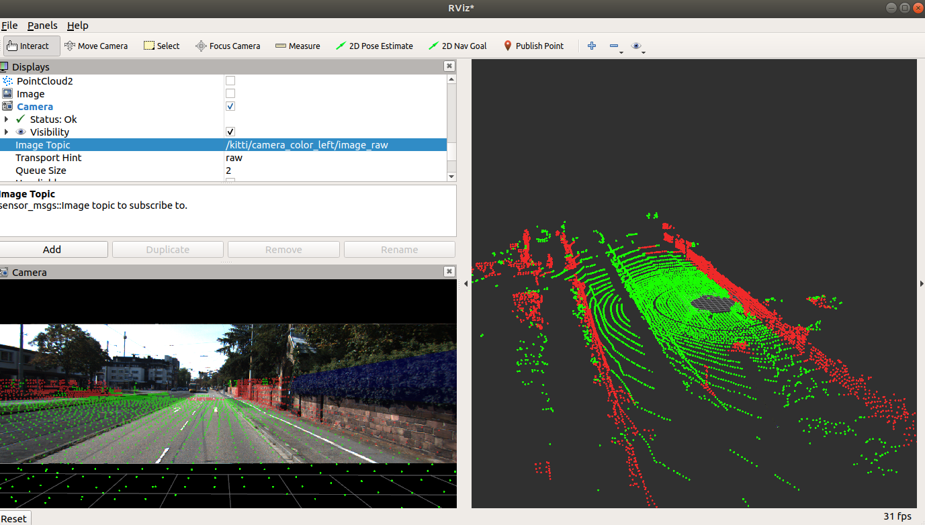Click the Image Topic description heading
The width and height of the screenshot is (925, 525).
(27, 194)
